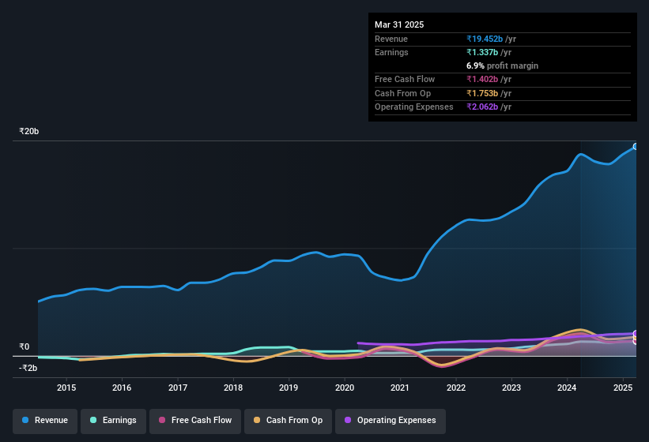This screenshot has width=649, height=442.
Task: Click the Cash From Op tooltip label
Action: pos(402,93)
